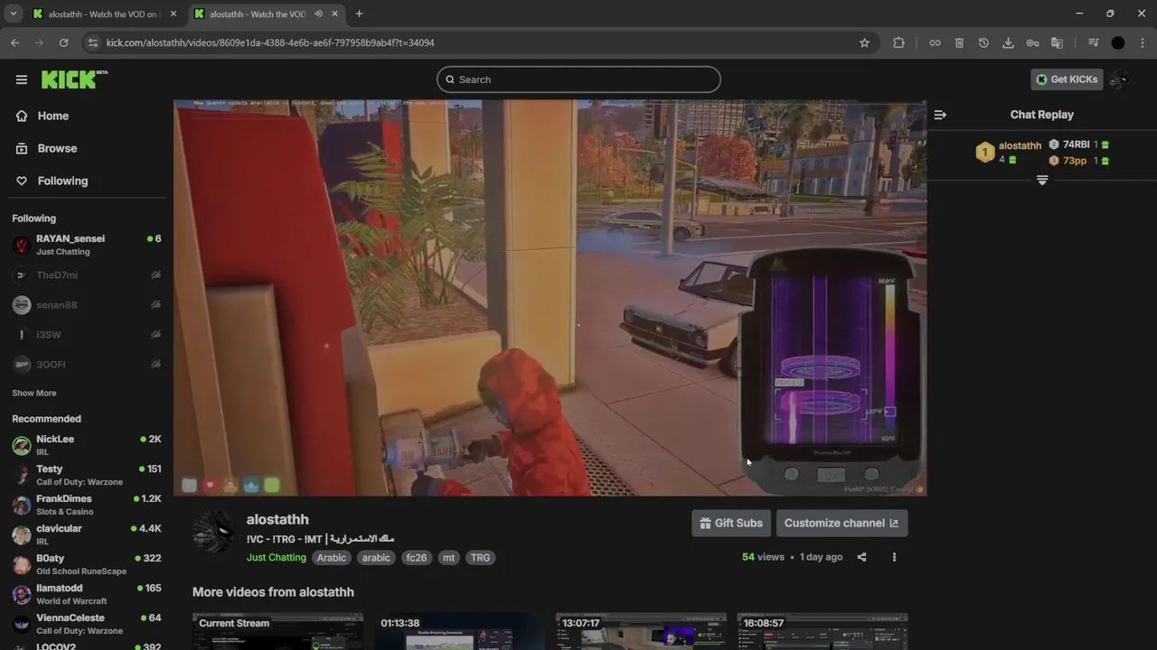The height and width of the screenshot is (650, 1157).
Task: Click the Get KICKs button
Action: point(1067,79)
